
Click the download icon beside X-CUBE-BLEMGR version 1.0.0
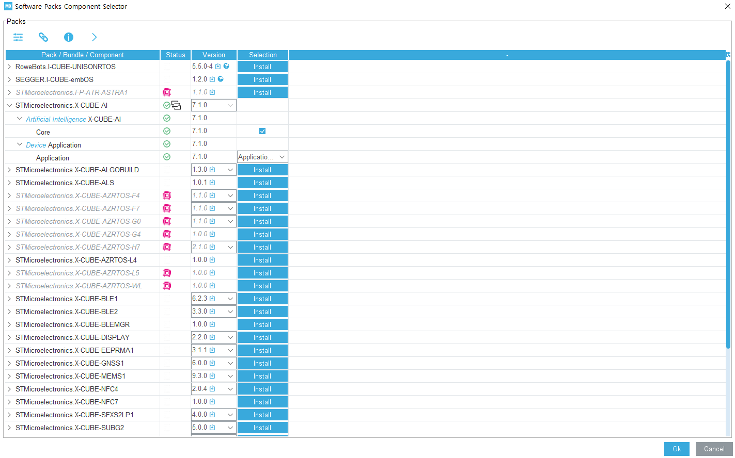(212, 324)
